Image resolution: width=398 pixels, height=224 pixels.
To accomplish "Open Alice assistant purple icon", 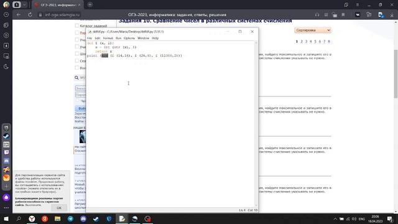I will point(6,197).
